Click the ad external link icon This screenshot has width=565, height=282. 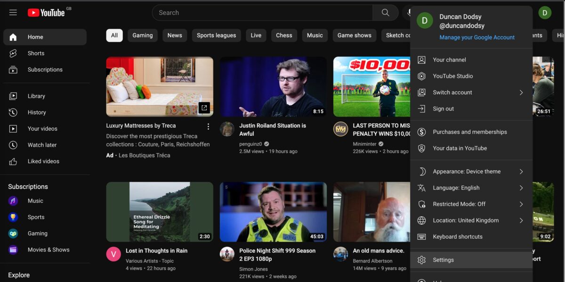[204, 108]
